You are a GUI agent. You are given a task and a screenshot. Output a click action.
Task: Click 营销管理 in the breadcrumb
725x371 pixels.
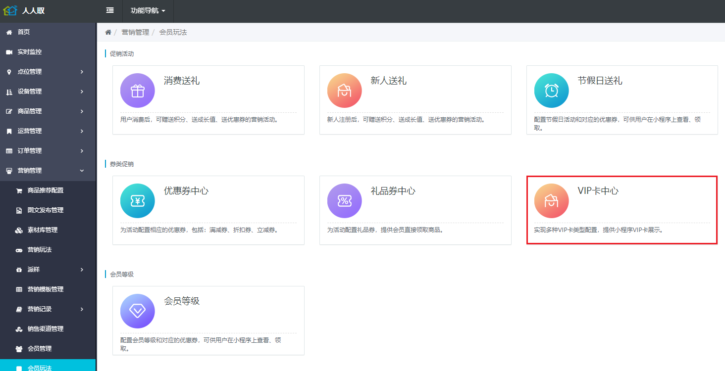(135, 32)
